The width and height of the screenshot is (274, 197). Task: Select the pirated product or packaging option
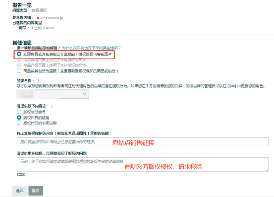19,71
